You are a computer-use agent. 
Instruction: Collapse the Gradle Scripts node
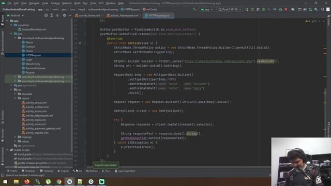pos(7,150)
